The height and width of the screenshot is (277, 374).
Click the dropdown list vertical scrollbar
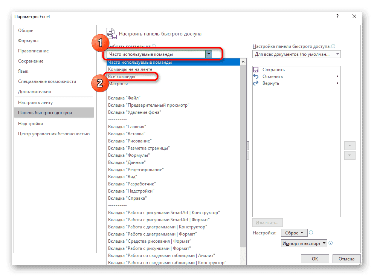click(243, 151)
